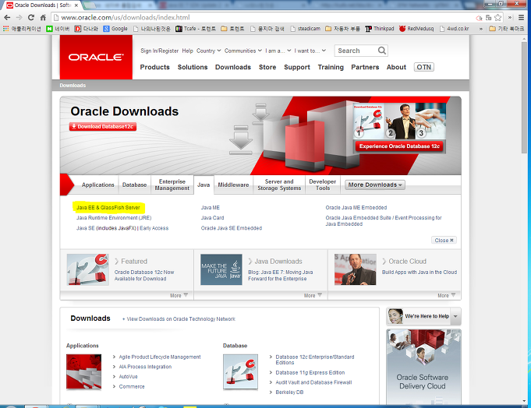Viewport: 531px width, 408px height.
Task: Click the Featured 12c thumbnail image
Action: tap(87, 269)
